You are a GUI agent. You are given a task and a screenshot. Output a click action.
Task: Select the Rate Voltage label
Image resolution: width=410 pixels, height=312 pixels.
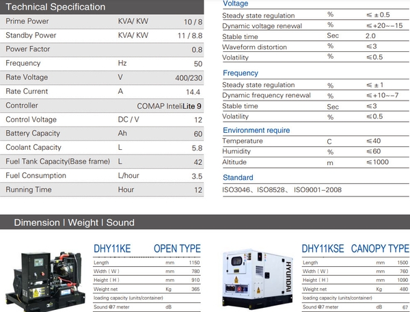point(27,77)
